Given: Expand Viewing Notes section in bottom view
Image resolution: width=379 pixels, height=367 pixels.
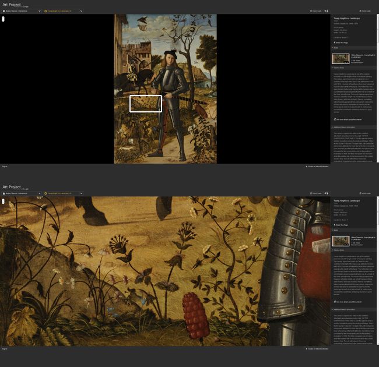Looking at the screenshot, I should (353, 250).
